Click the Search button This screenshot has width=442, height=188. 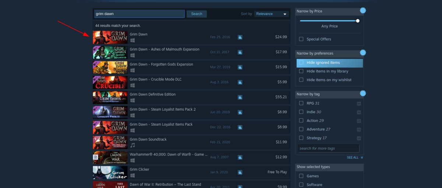click(x=197, y=14)
